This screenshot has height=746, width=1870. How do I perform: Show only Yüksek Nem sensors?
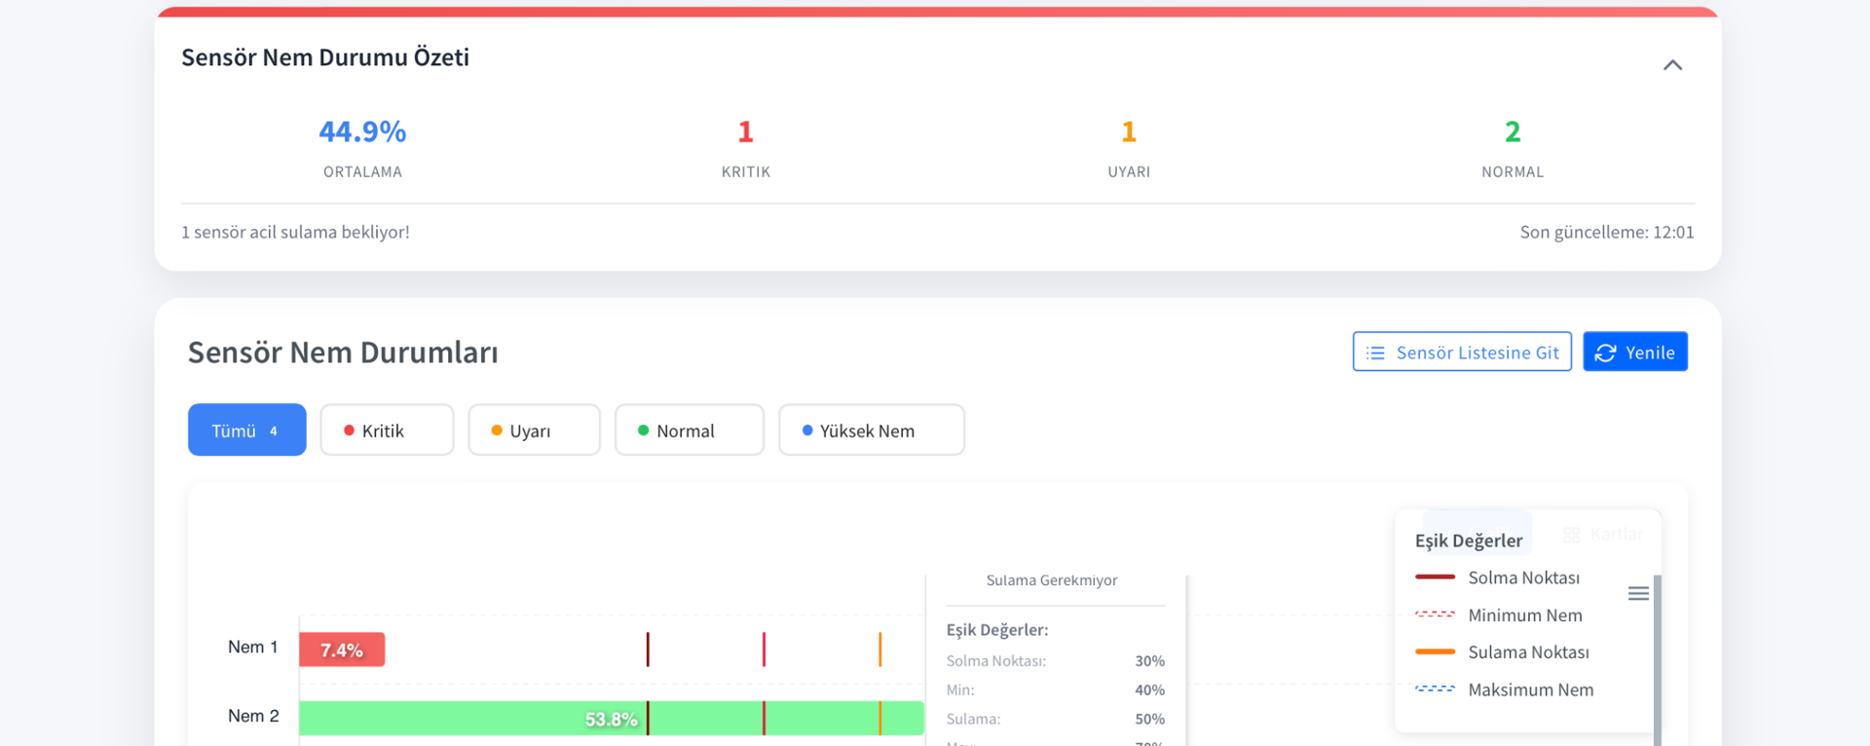click(x=871, y=430)
